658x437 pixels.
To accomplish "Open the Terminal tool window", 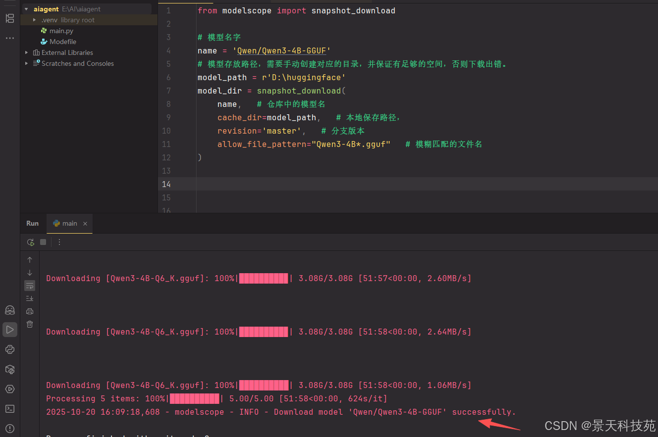I will coord(10,409).
